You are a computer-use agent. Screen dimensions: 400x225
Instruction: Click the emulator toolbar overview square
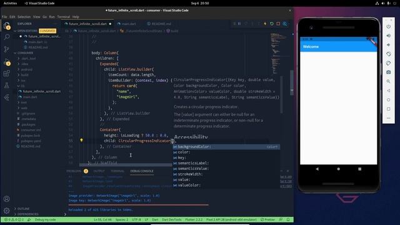pyautogui.click(x=388, y=109)
